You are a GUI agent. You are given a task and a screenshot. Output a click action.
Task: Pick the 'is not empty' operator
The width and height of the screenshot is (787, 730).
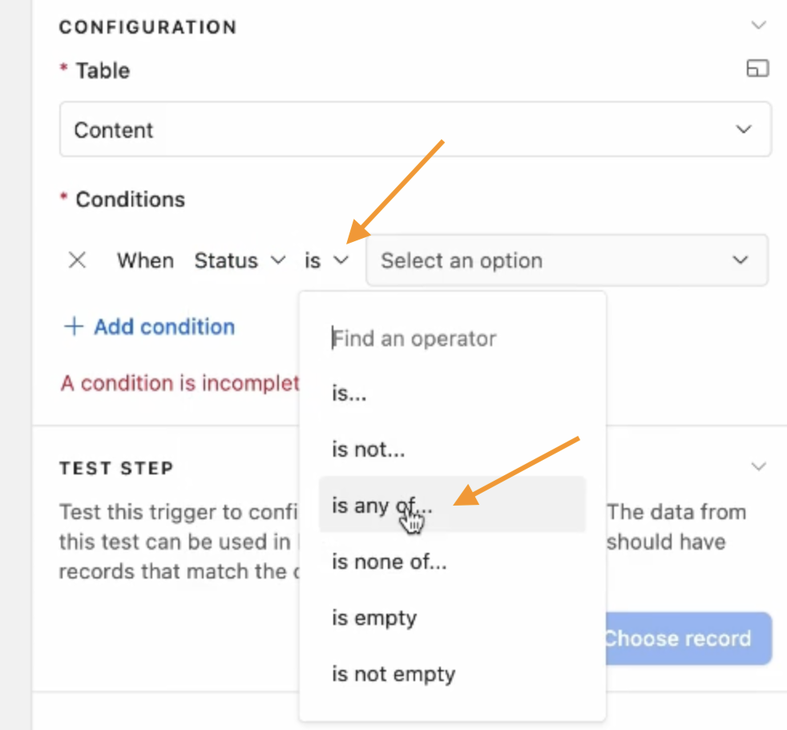click(393, 674)
